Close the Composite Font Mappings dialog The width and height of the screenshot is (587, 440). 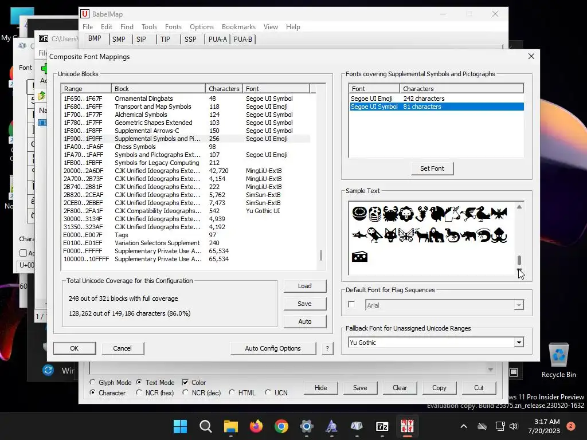[531, 56]
